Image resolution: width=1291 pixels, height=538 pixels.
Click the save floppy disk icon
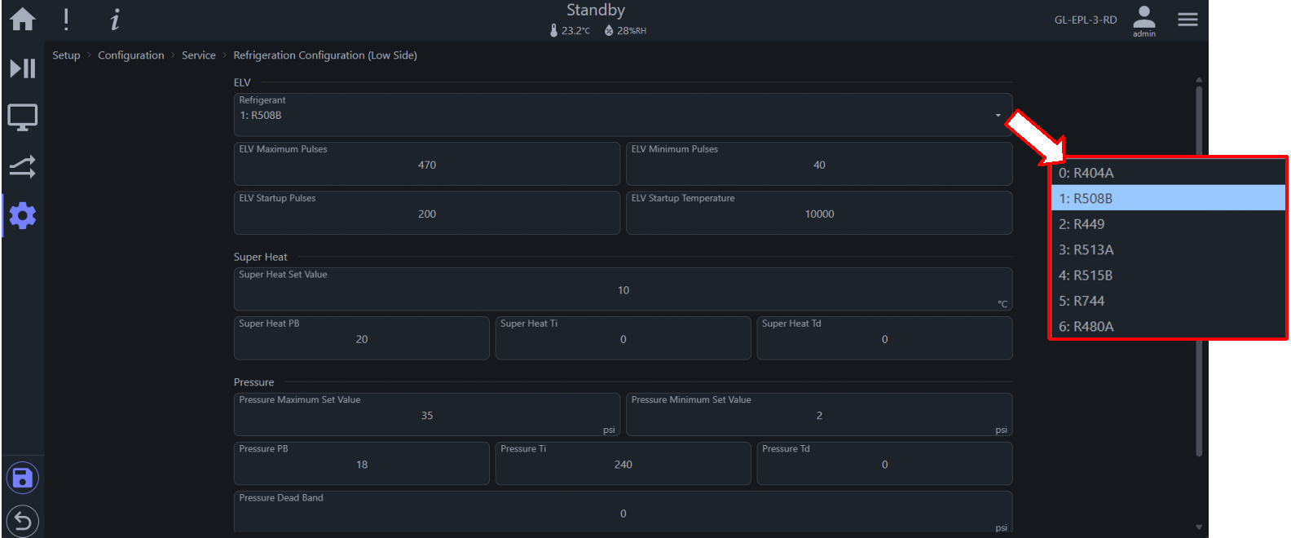coord(23,478)
